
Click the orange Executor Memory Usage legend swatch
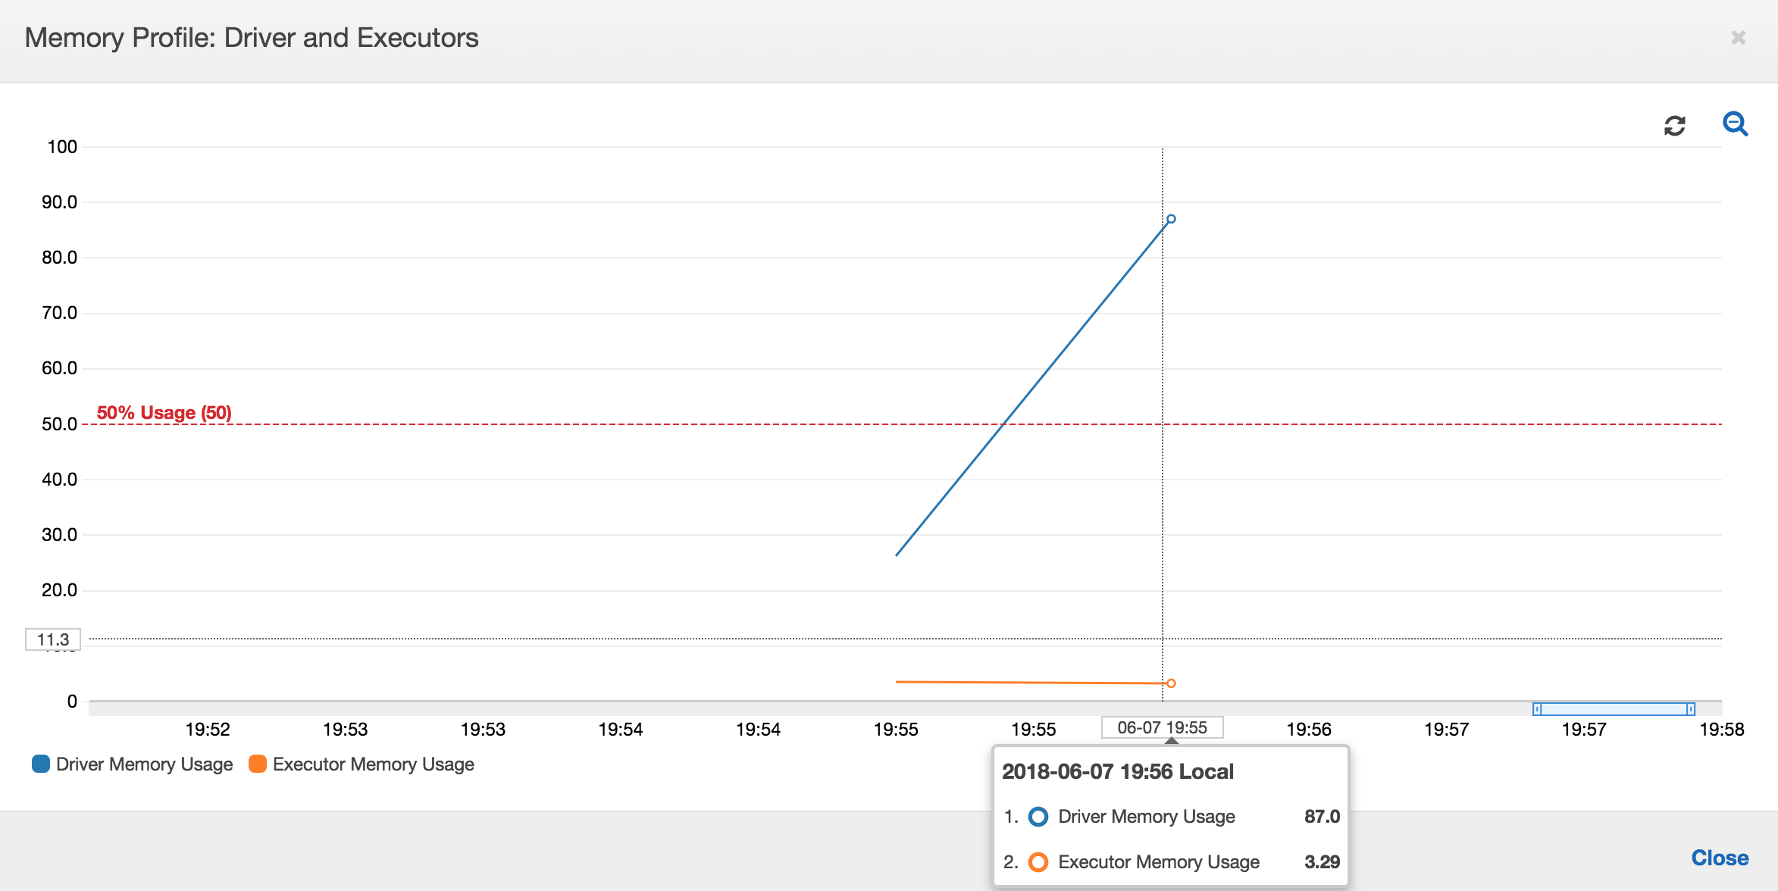tap(257, 764)
